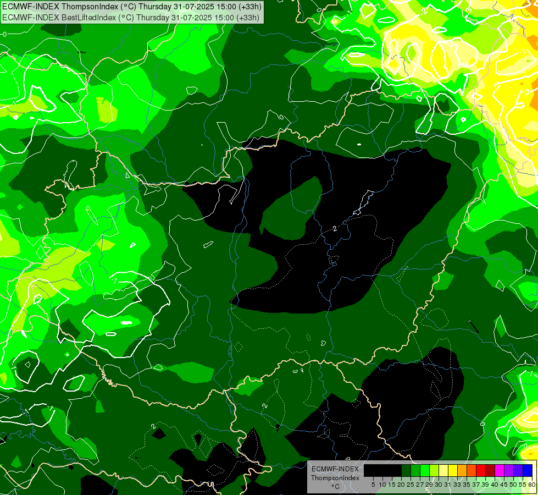Click the legend value label 25

[x=411, y=485]
